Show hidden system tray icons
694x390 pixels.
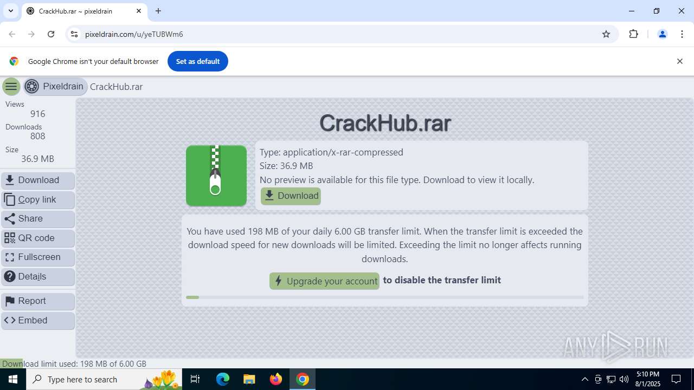point(584,379)
